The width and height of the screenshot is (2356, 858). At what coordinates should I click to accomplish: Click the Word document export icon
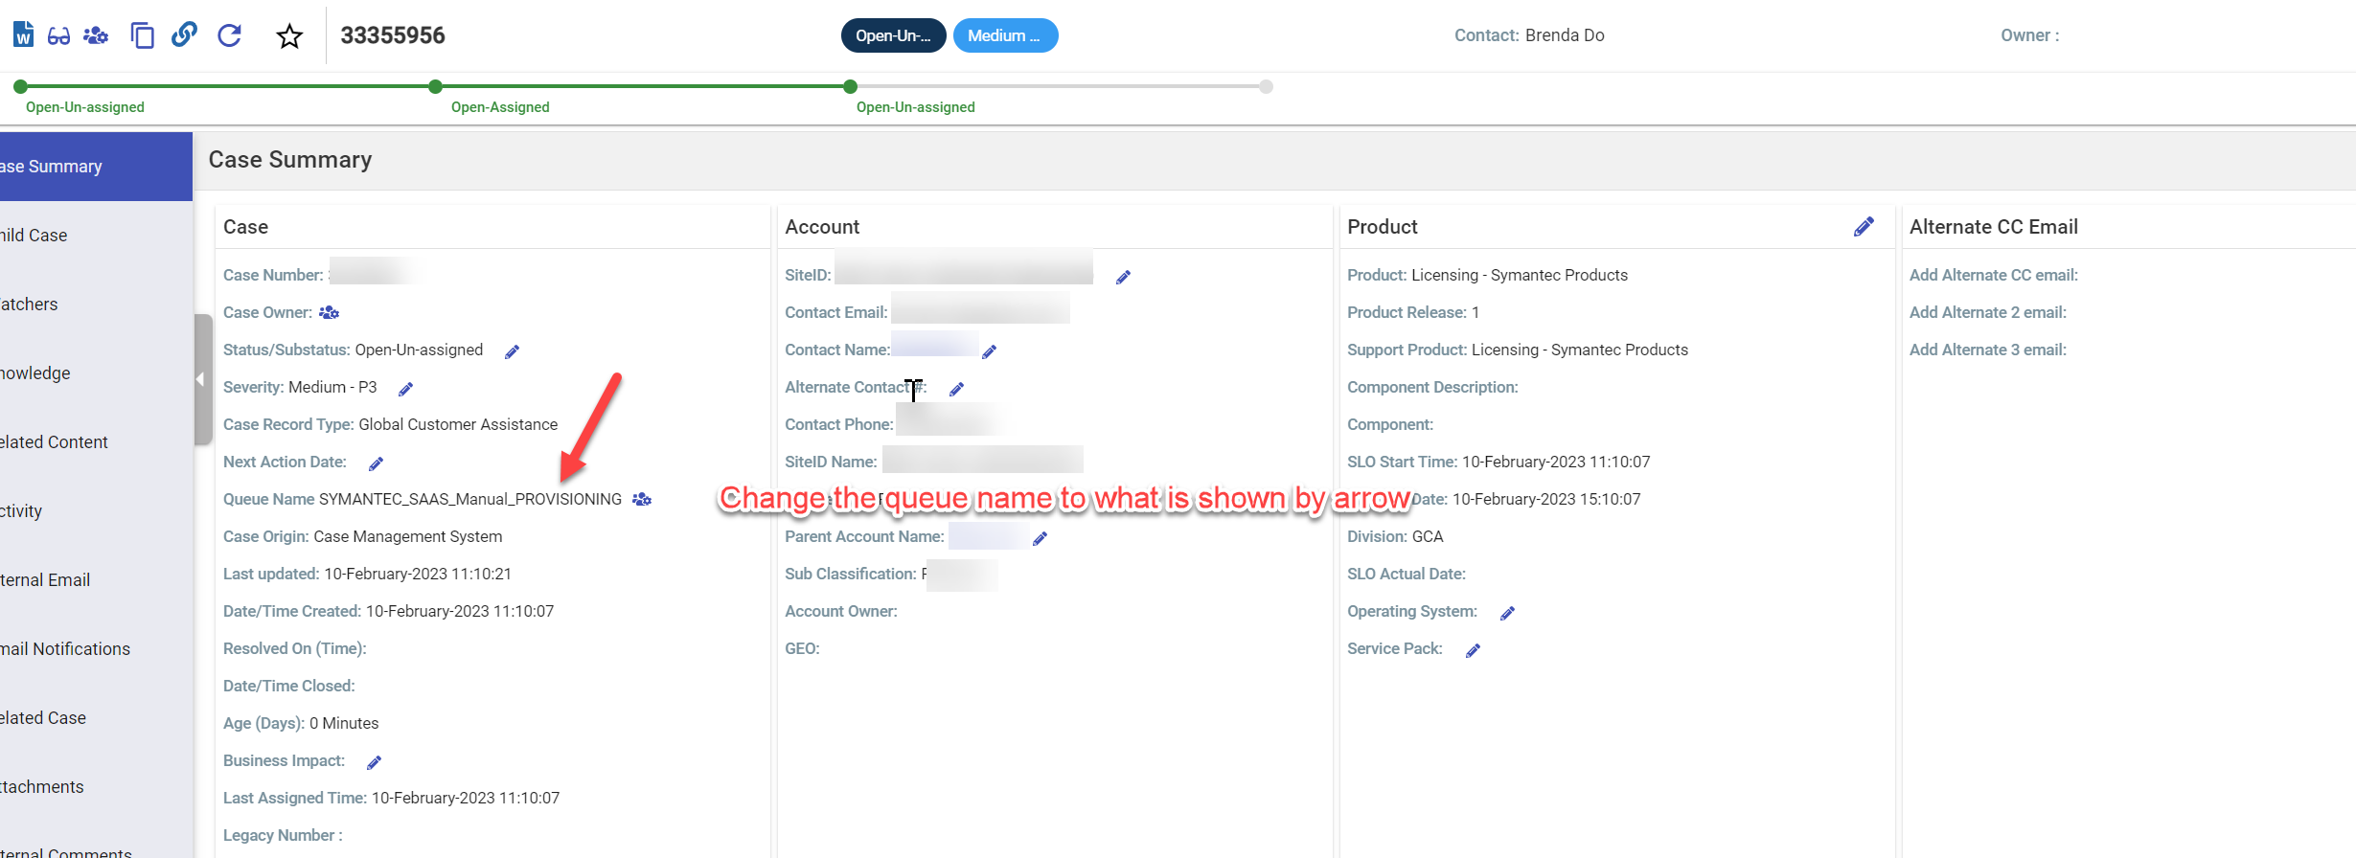(x=24, y=35)
